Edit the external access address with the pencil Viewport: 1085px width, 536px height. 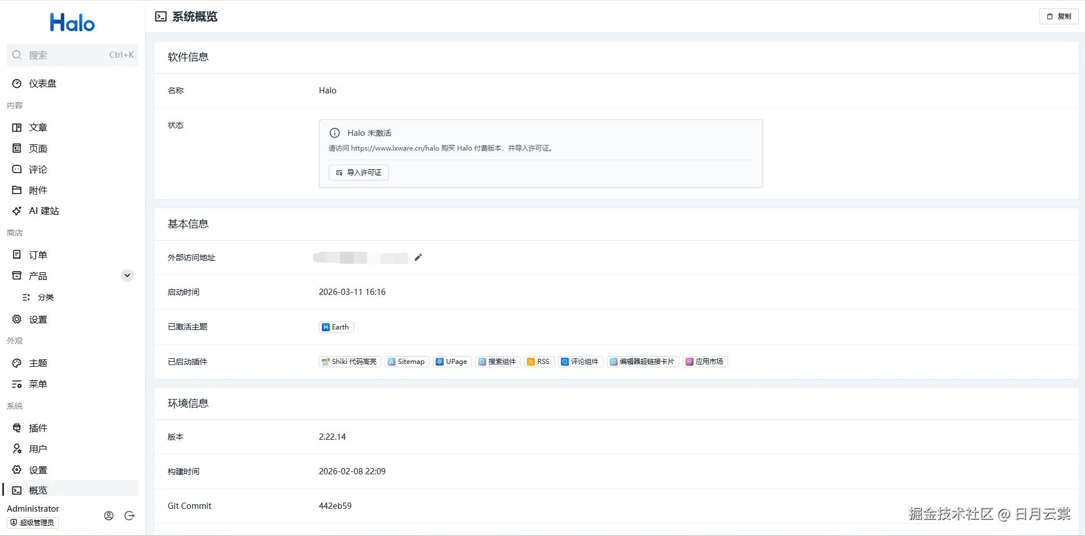click(x=418, y=258)
